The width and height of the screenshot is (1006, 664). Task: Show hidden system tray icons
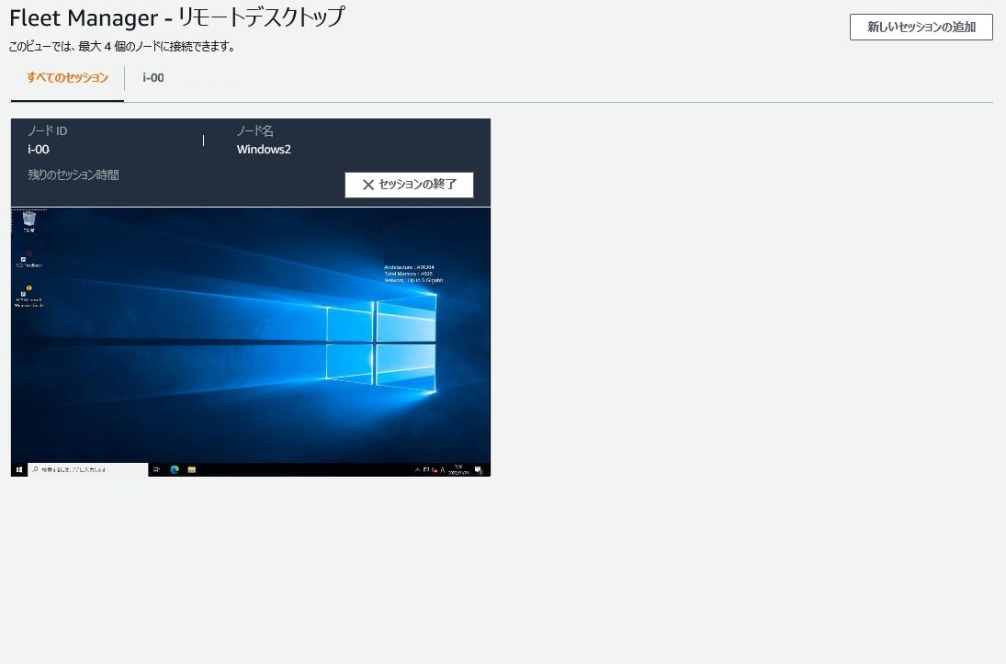pos(418,469)
